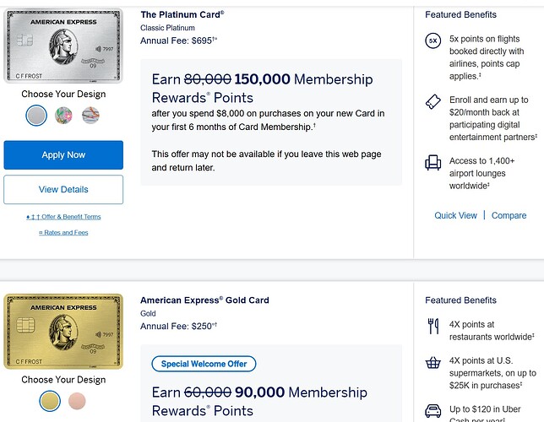Click the supermarkets shopping basket icon

coord(433,363)
